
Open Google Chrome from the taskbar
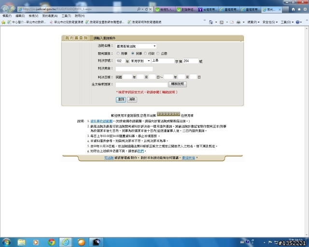pyautogui.click(x=52, y=242)
